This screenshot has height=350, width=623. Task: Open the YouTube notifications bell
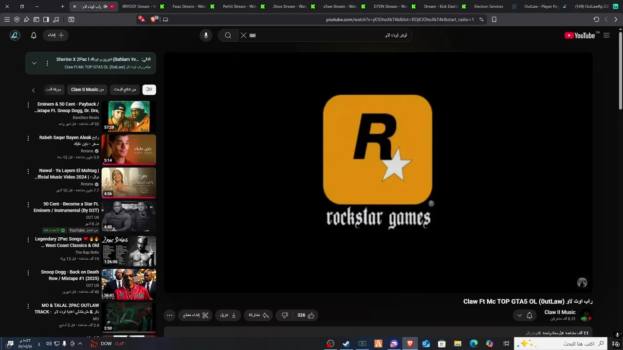pyautogui.click(x=34, y=35)
